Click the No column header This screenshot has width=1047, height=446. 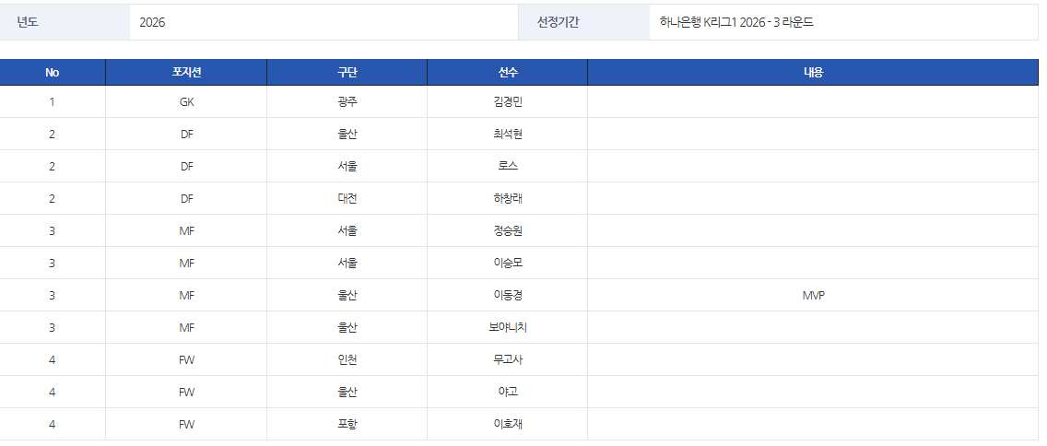53,73
